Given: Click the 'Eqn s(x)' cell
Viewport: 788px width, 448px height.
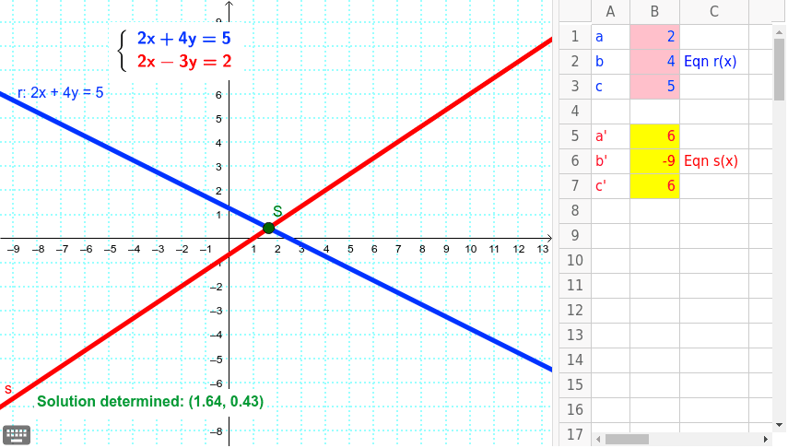Looking at the screenshot, I should coord(714,161).
